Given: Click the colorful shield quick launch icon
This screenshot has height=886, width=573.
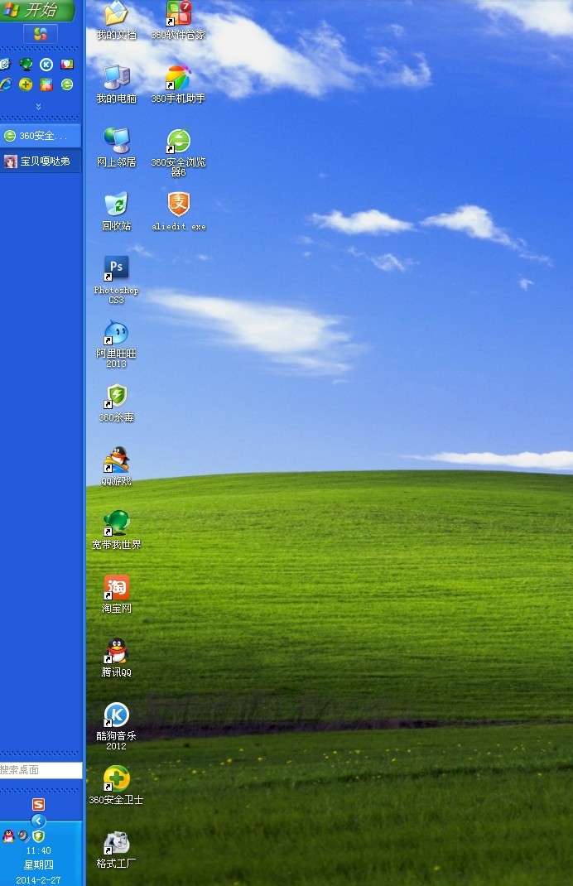Looking at the screenshot, I should pyautogui.click(x=67, y=65).
